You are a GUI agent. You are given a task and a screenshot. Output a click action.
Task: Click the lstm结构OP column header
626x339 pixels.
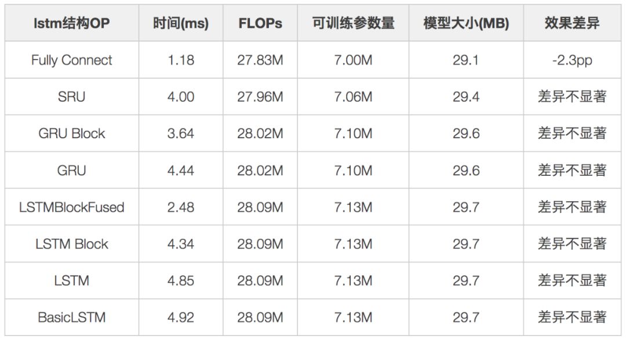[71, 23]
